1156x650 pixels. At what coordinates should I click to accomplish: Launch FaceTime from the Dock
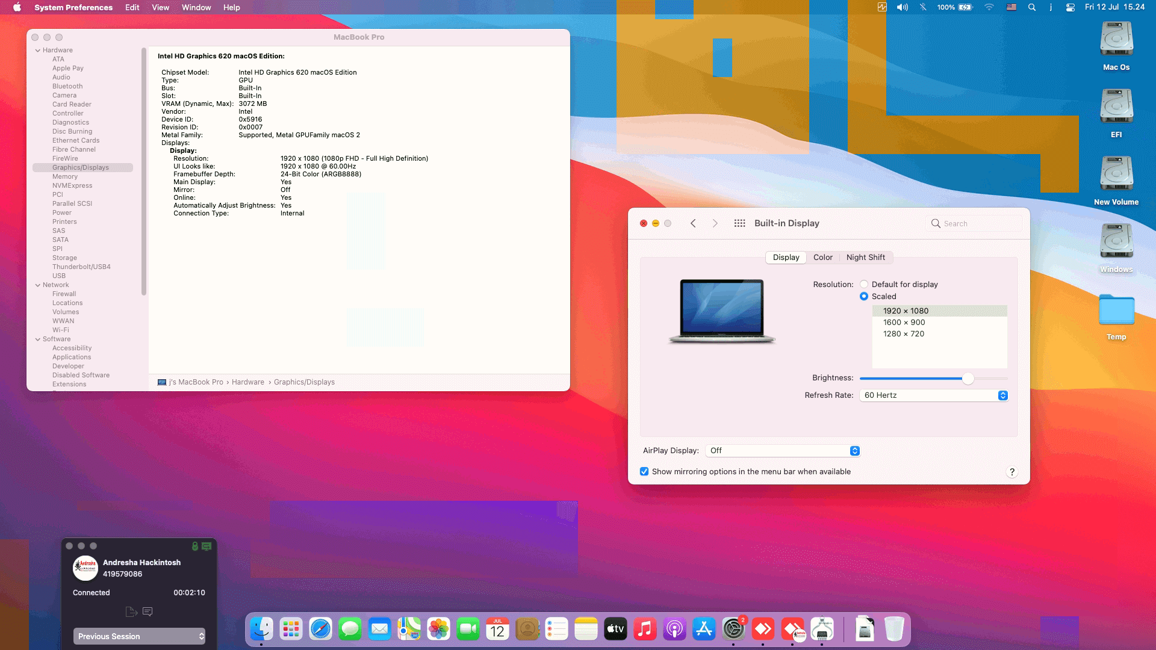pyautogui.click(x=468, y=630)
